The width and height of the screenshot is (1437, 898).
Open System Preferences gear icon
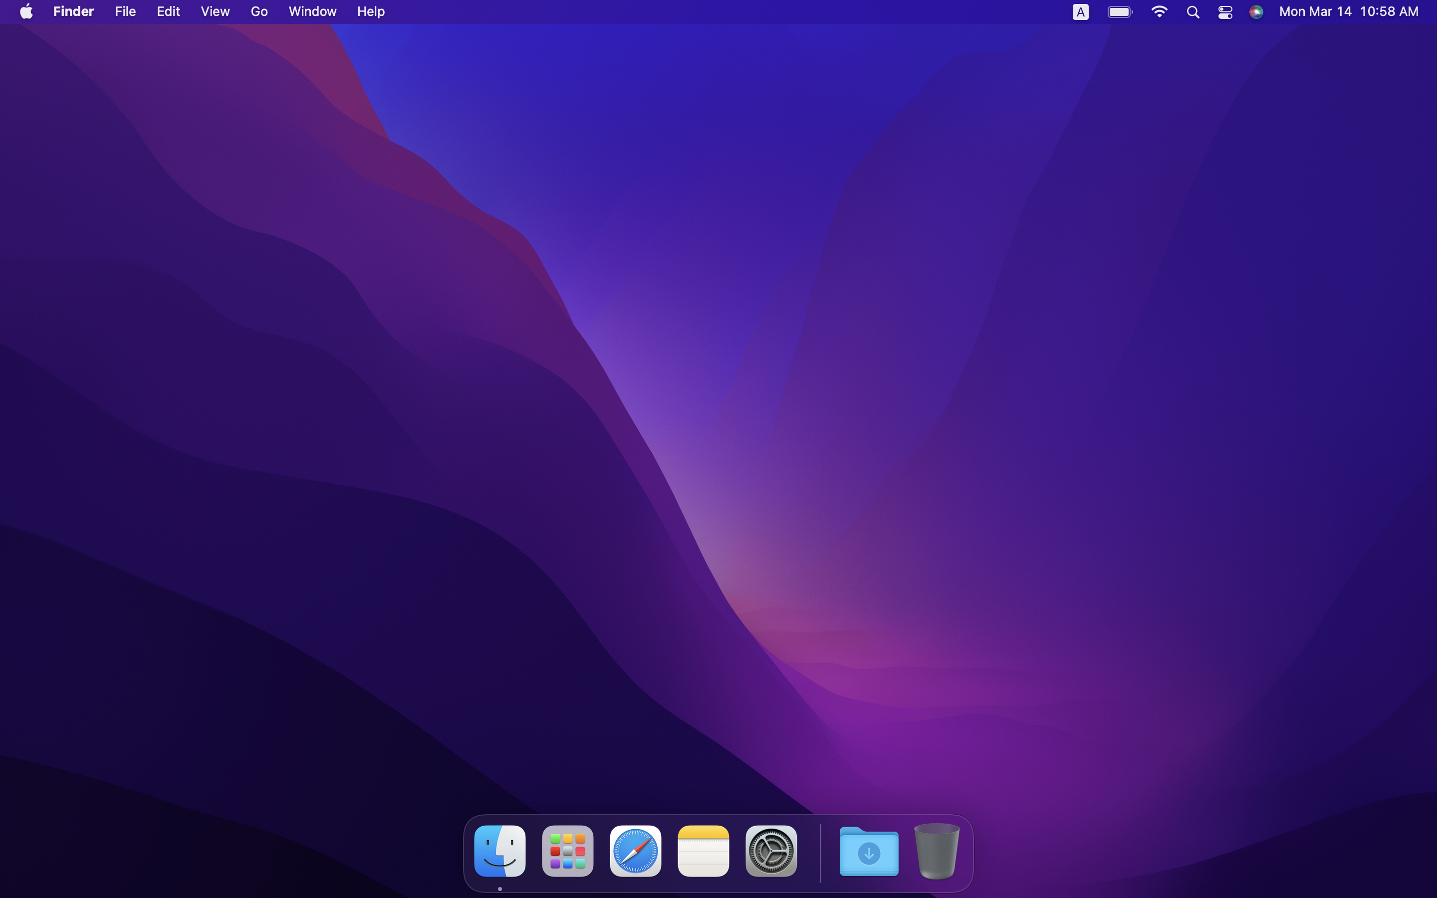coord(771,851)
